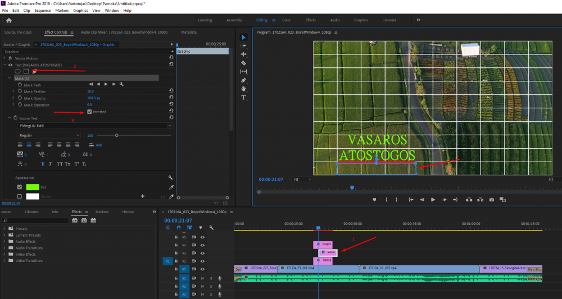This screenshot has height=299, width=562.
Task: Click the fill color eyedropper
Action: point(171,187)
